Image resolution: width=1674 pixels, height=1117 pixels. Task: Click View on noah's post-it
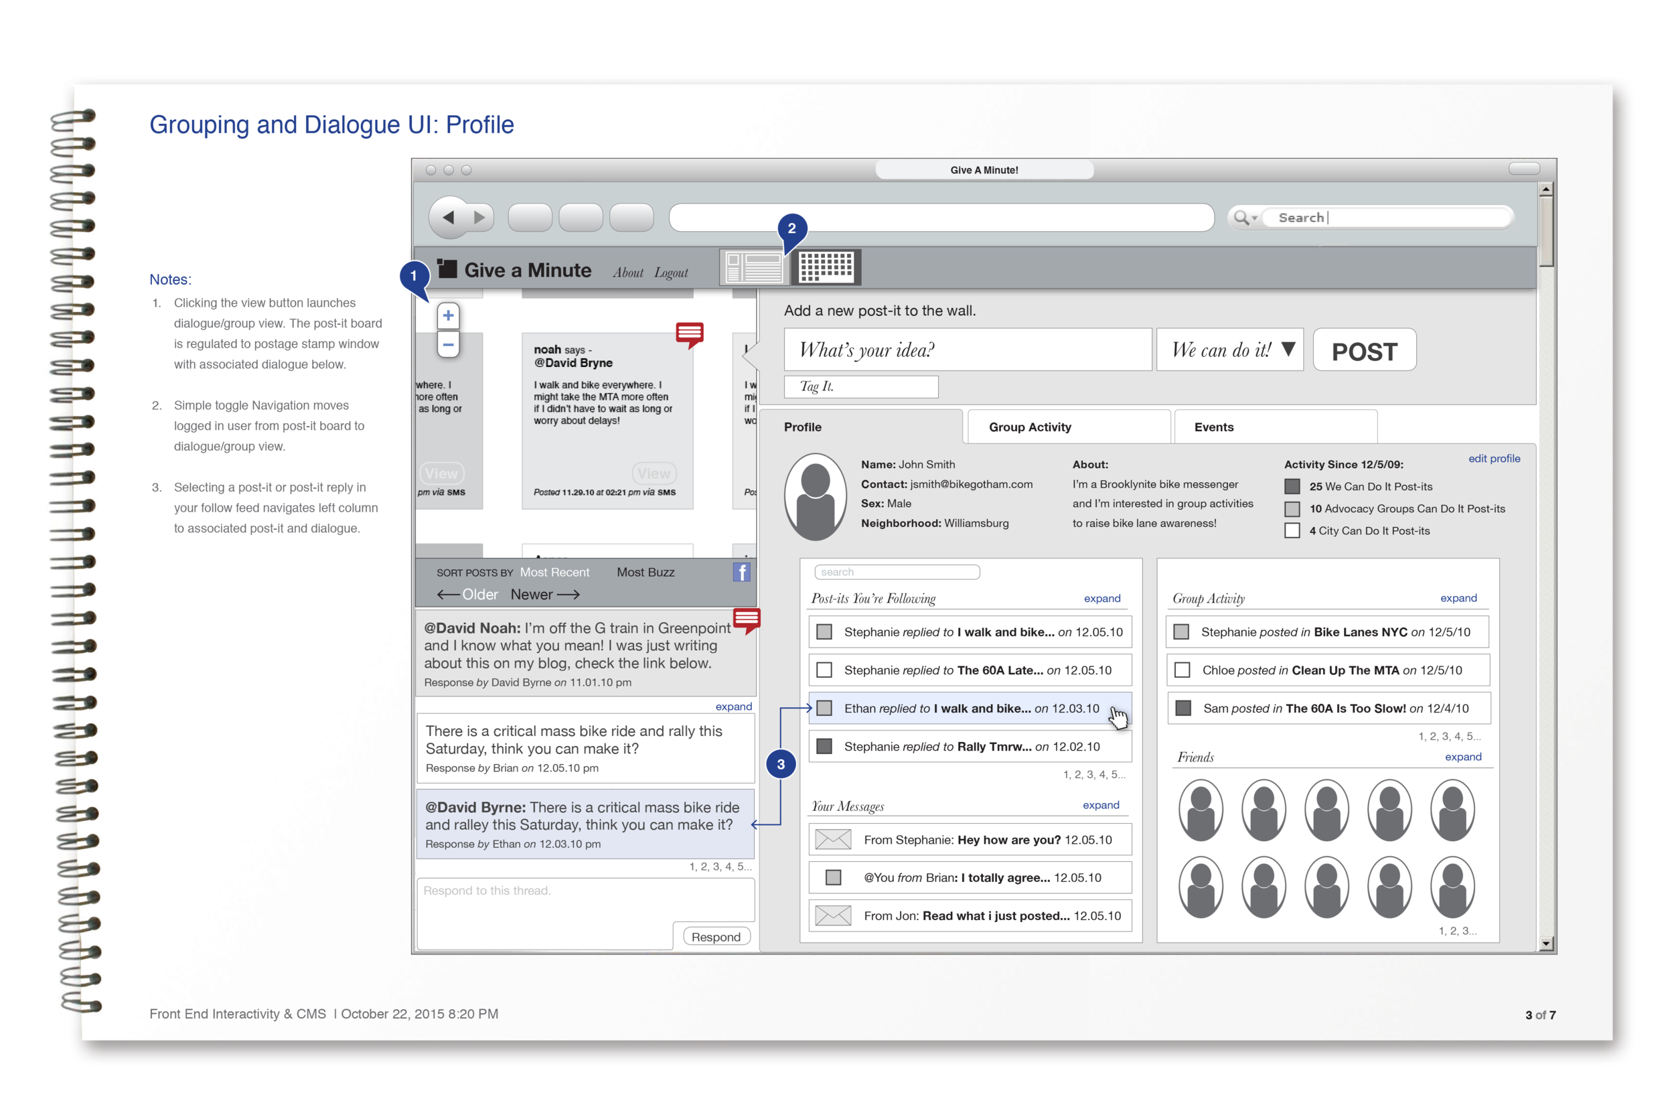(x=654, y=473)
